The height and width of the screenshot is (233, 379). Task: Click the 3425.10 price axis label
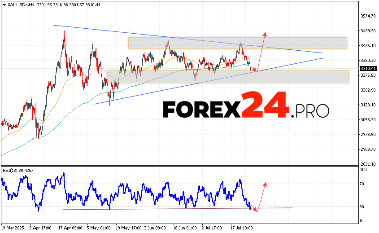pos(368,45)
